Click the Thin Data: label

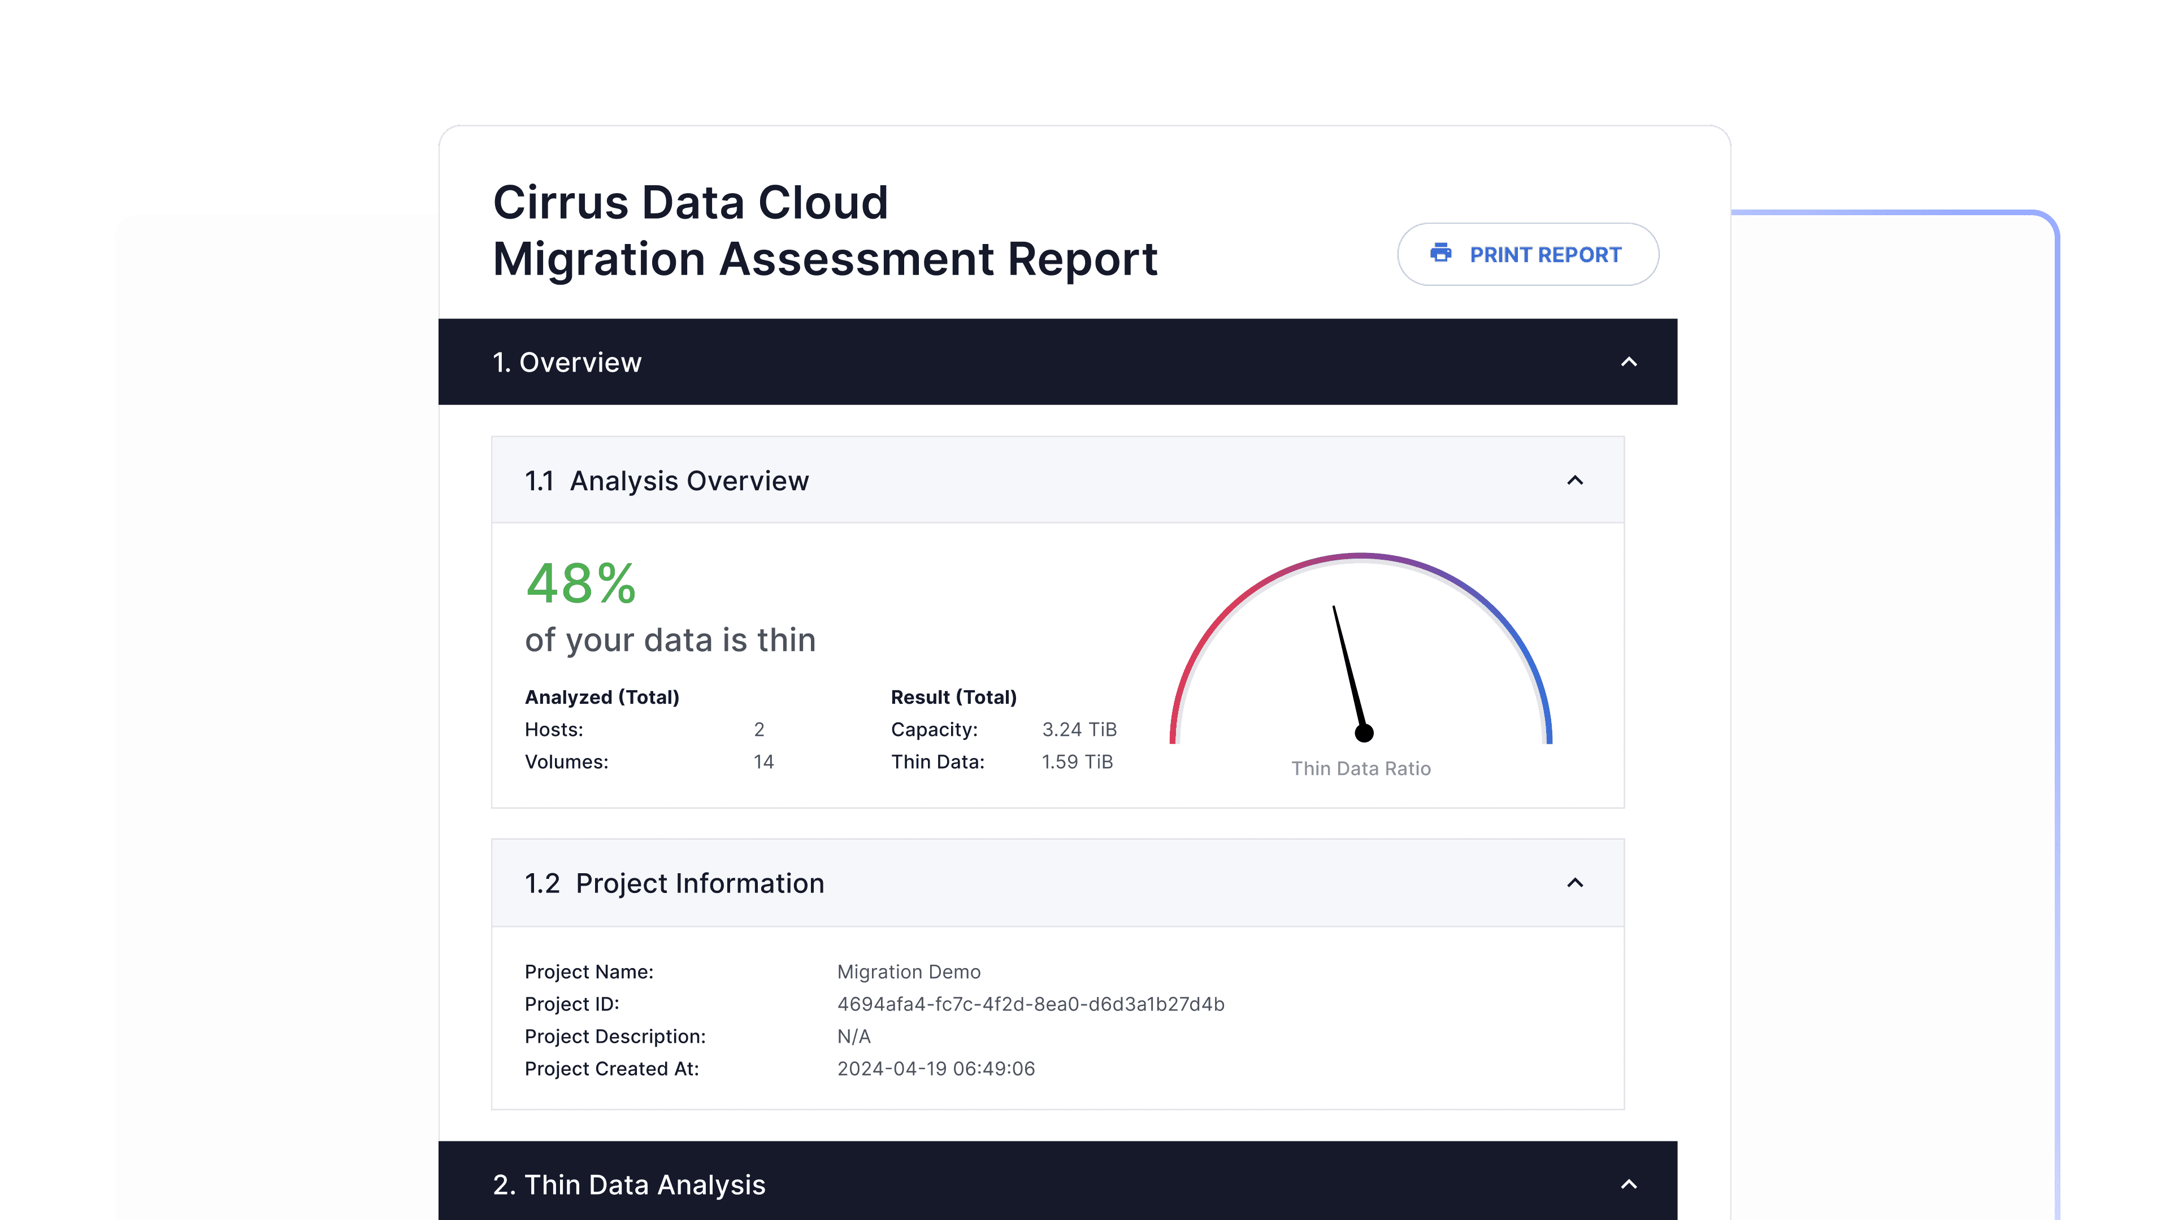click(938, 762)
